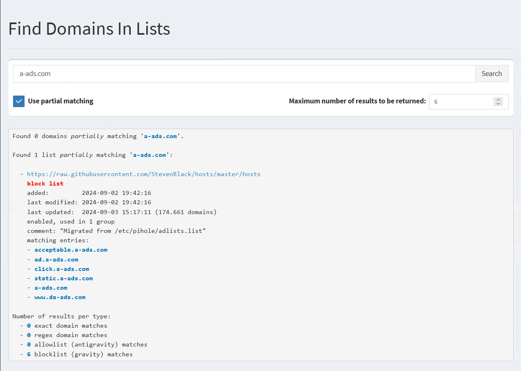Click the 'Find Domains In Lists' heading
Image resolution: width=521 pixels, height=371 pixels.
(x=89, y=29)
